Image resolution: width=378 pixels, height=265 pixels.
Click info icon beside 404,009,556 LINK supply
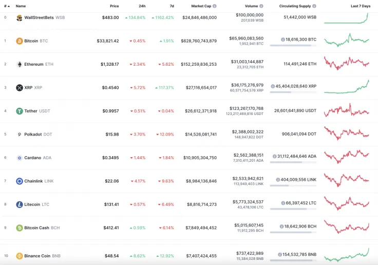pos(278,180)
